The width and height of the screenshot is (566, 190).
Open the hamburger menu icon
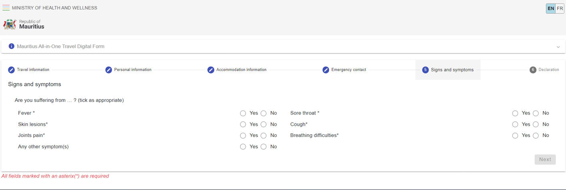[x=6, y=8]
